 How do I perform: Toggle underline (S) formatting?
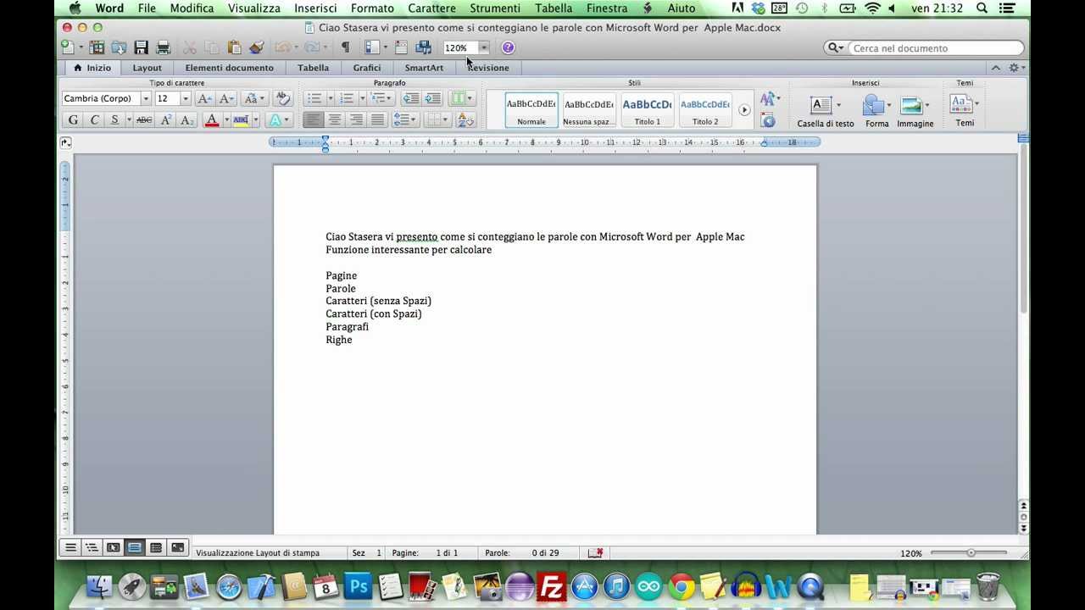(115, 120)
